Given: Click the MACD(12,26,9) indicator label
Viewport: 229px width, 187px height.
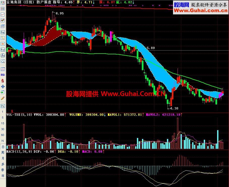Looking at the screenshot, I should (19, 151).
